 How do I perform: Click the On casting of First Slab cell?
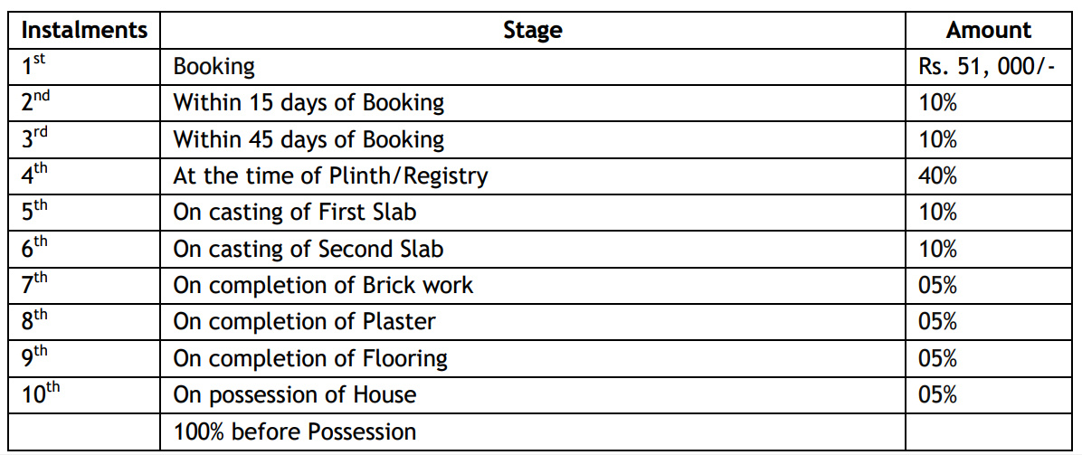[x=295, y=212]
